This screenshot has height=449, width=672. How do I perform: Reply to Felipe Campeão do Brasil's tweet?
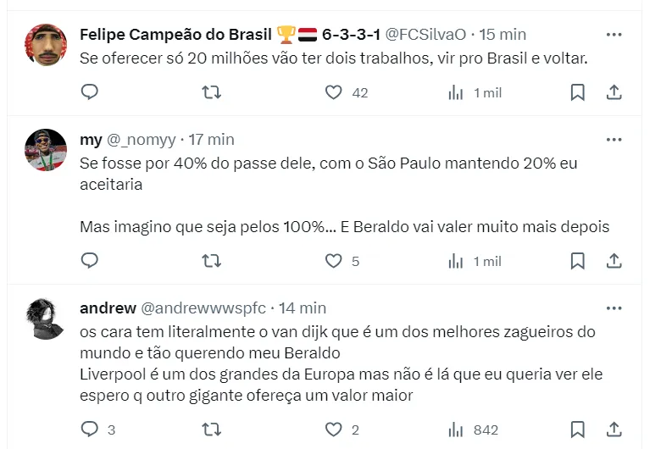tap(90, 92)
